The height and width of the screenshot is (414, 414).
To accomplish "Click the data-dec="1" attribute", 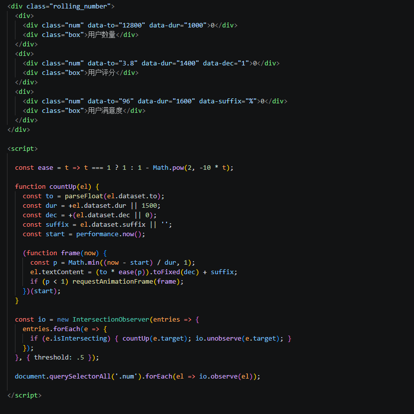I will [226, 63].
